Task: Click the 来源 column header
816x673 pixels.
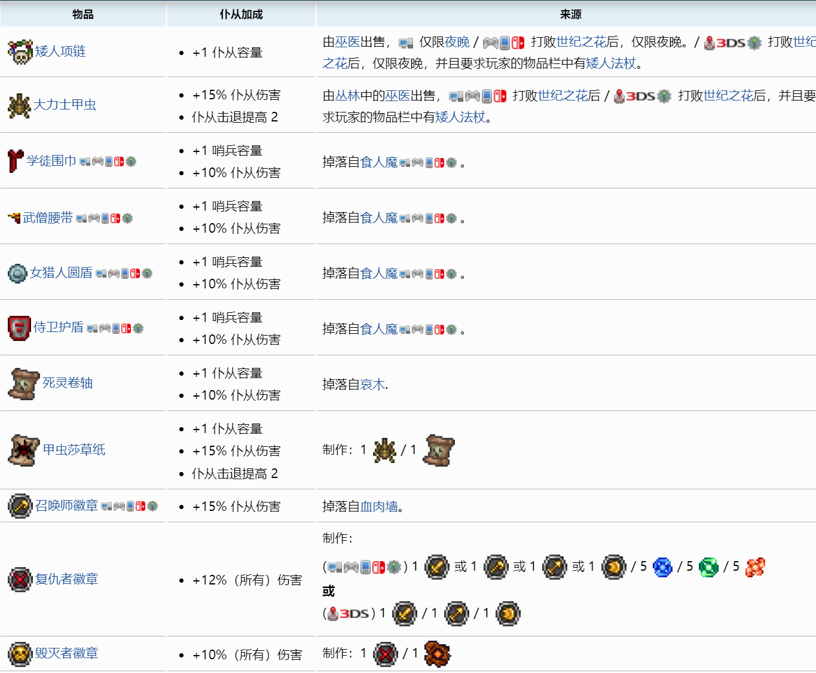Action: coord(570,14)
